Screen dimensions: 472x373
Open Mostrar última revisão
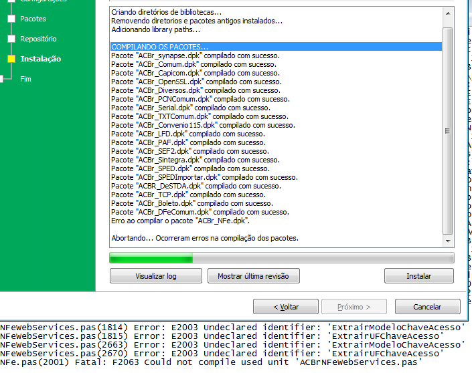(x=254, y=276)
